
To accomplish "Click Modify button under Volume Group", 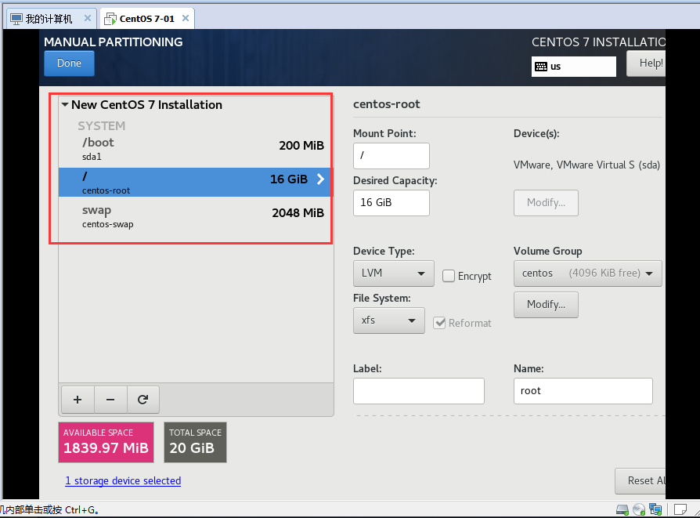I will click(x=546, y=305).
